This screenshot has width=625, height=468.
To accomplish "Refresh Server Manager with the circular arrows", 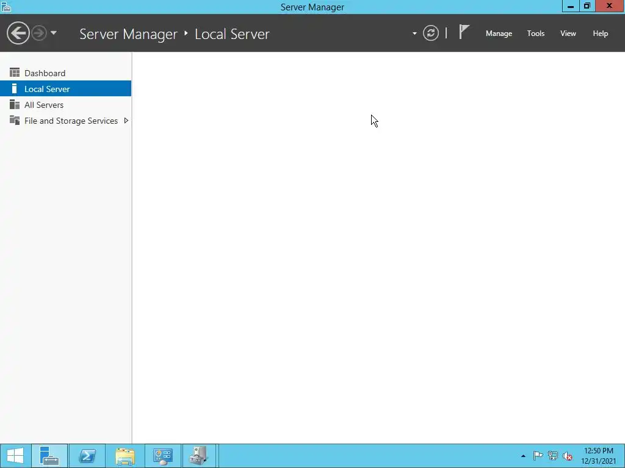I will [430, 33].
